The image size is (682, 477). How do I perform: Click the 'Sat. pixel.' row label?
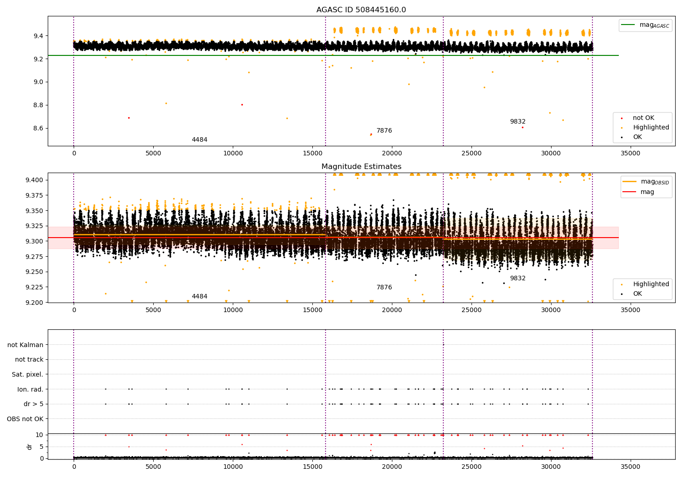(x=28, y=375)
